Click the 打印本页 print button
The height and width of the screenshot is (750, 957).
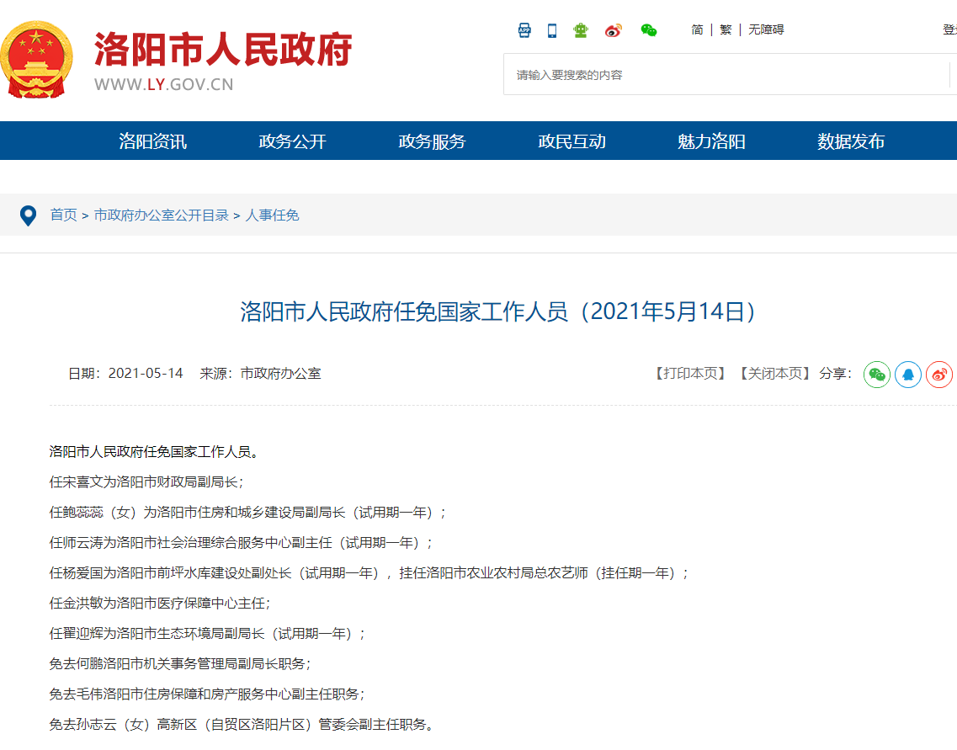pos(690,374)
